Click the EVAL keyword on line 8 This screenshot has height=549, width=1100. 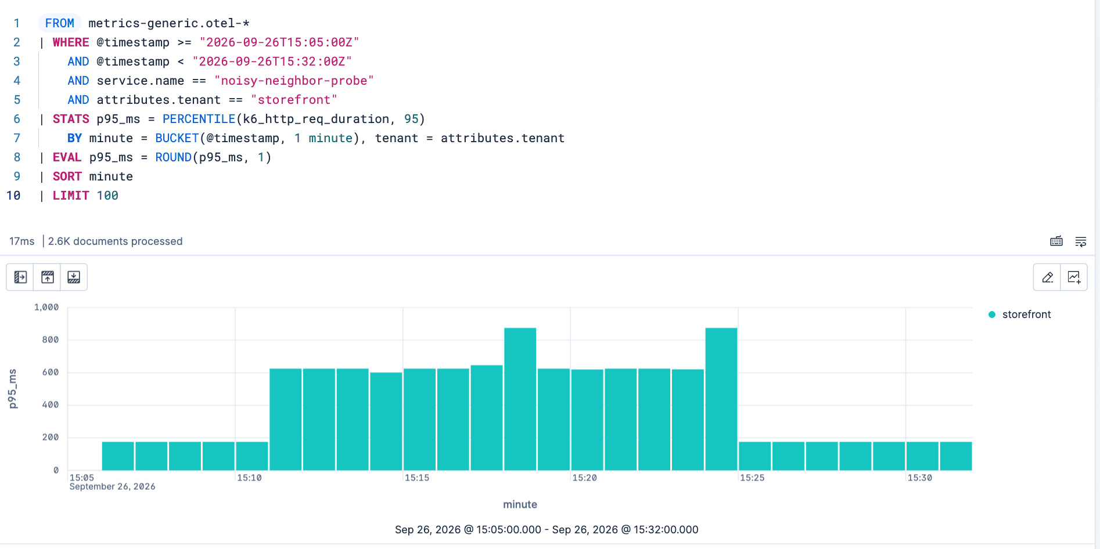(67, 157)
